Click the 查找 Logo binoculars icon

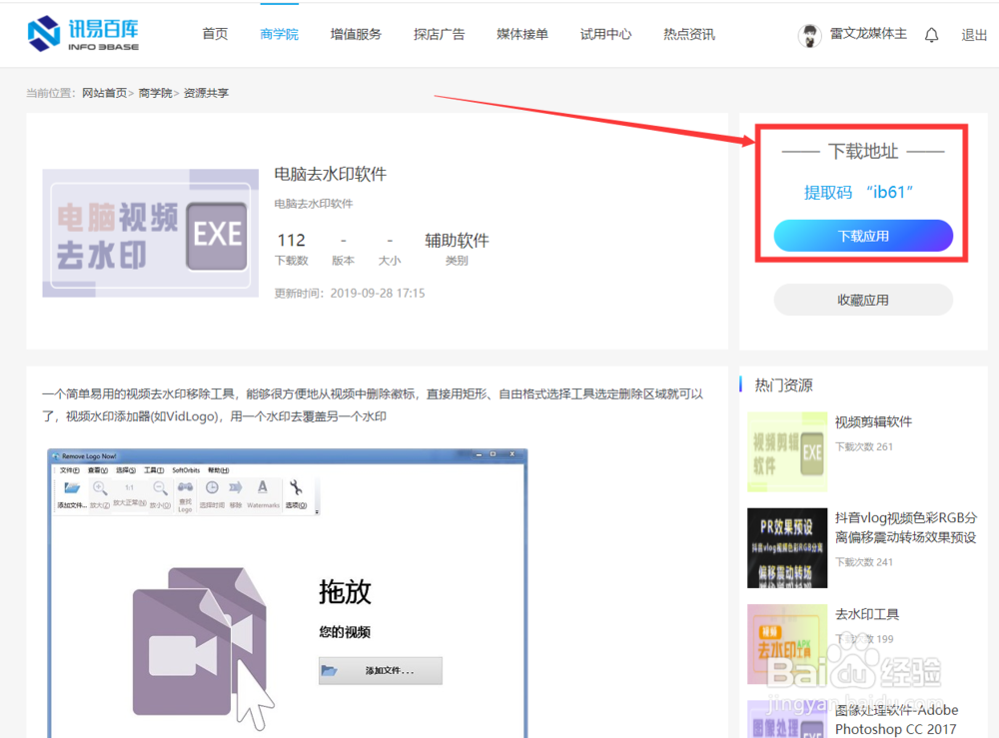(x=185, y=487)
